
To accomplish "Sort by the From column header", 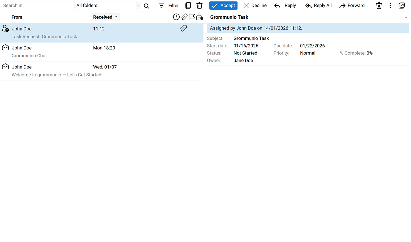I will [x=17, y=17].
